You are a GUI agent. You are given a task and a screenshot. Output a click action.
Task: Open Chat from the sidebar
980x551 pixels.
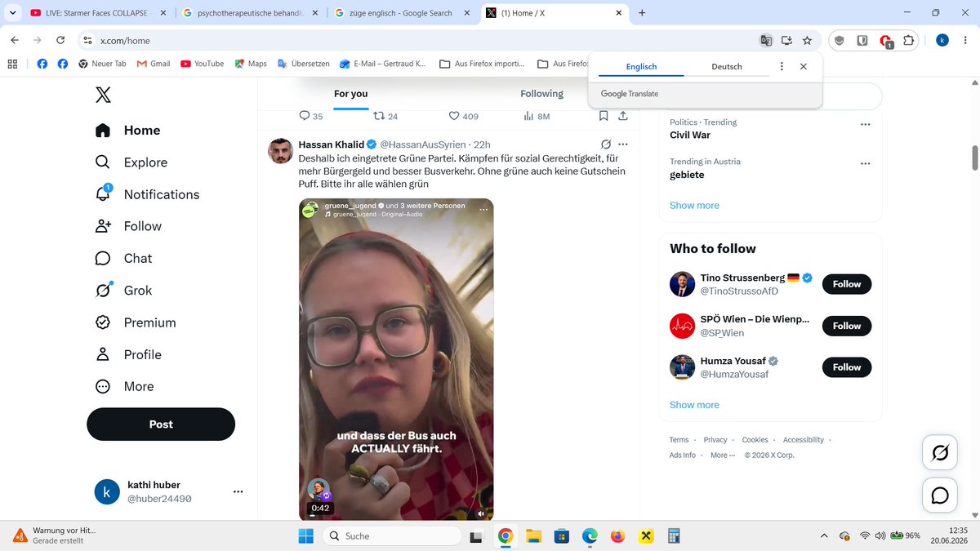(x=123, y=259)
